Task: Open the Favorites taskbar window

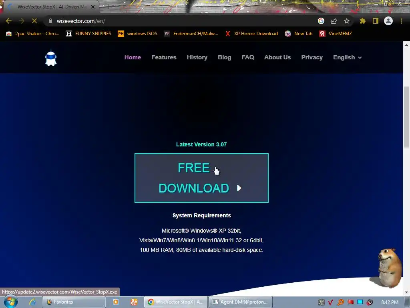Action: pyautogui.click(x=74, y=302)
